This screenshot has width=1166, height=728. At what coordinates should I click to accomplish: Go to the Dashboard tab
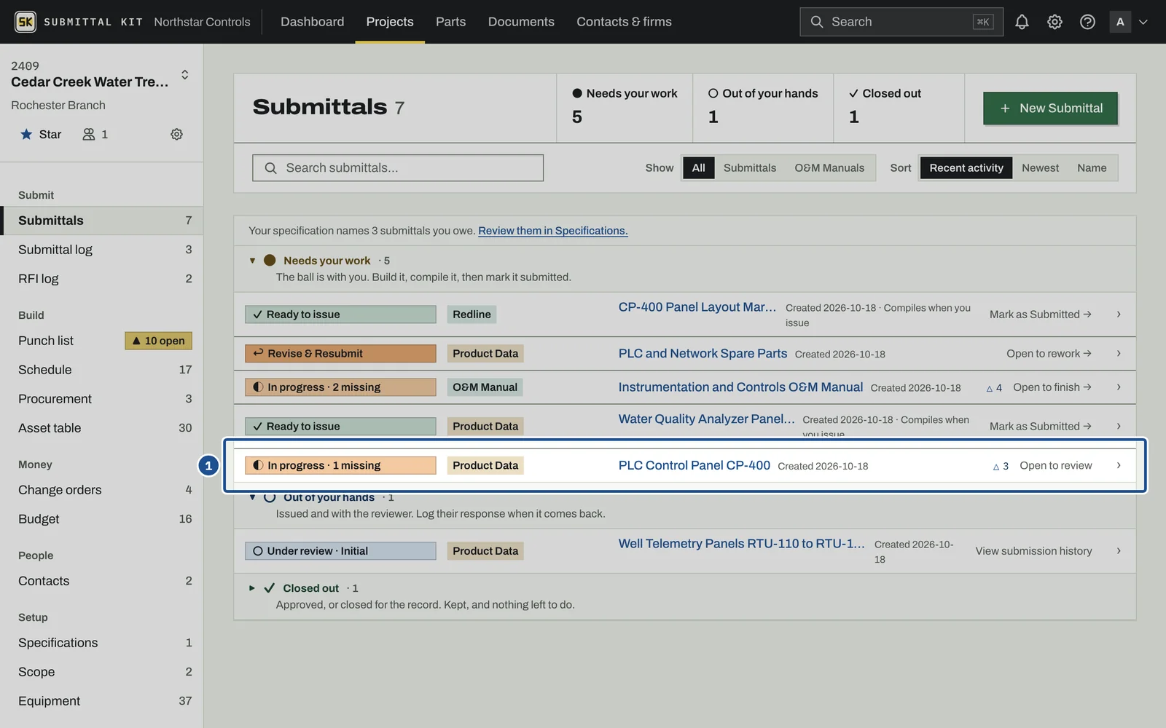(x=312, y=22)
